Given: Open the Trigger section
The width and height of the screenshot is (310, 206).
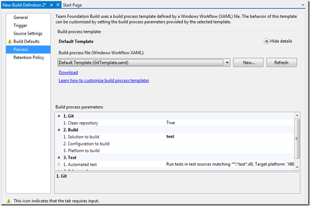Looking at the screenshot, I should [x=20, y=26].
